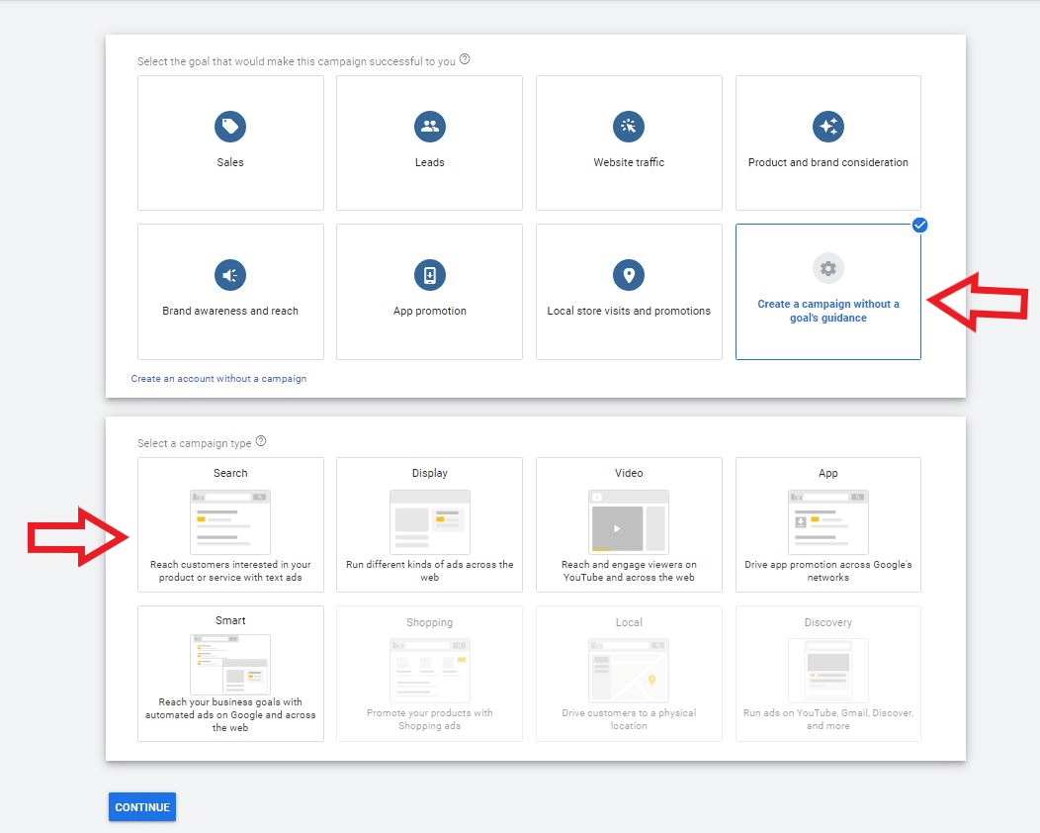The image size is (1040, 833).
Task: Choose the Smart campaign type card
Action: [x=230, y=673]
